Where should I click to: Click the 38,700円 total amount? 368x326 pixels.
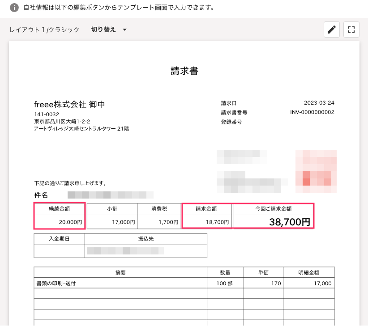click(290, 222)
